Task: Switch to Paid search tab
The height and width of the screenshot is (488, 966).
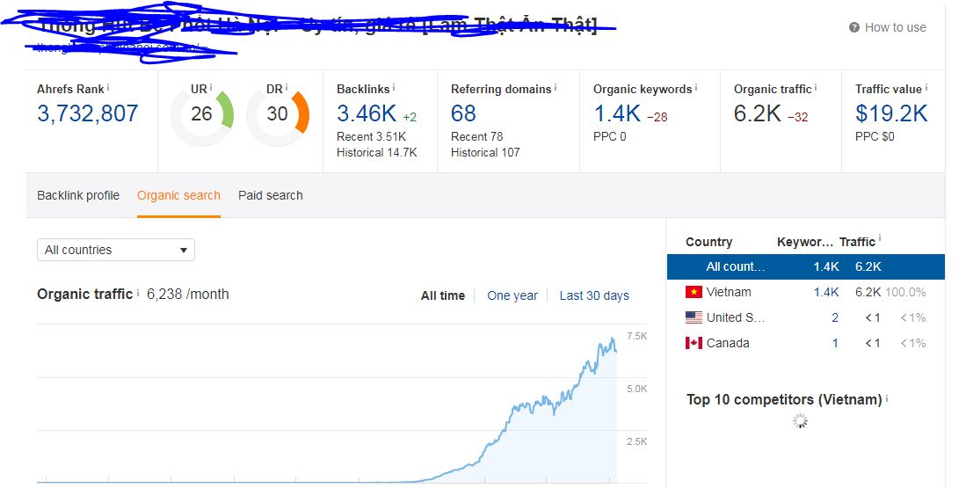Action: point(271,195)
